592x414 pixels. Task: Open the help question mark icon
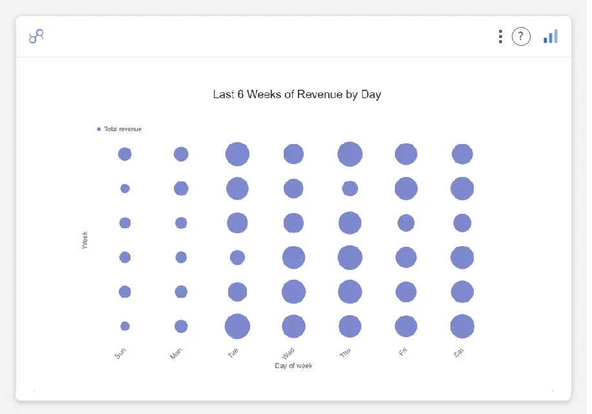coord(521,37)
